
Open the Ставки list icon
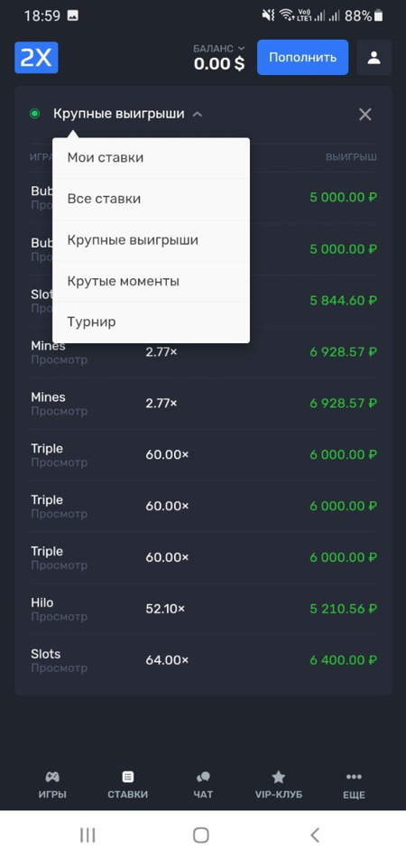tap(128, 777)
